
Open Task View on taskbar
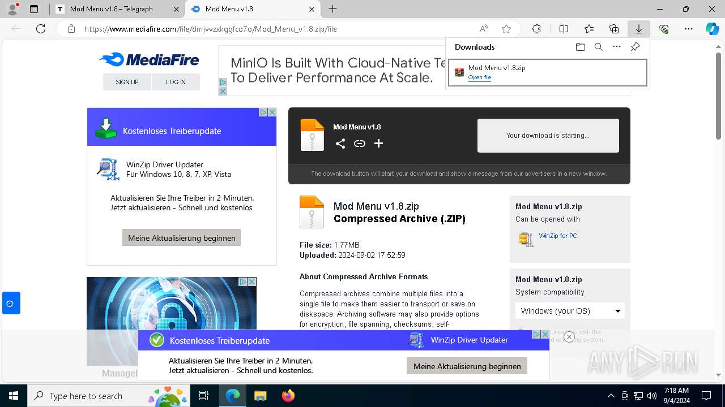tap(204, 396)
